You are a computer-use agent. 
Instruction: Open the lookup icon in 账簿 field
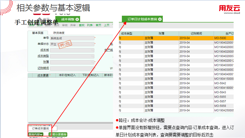92,62
